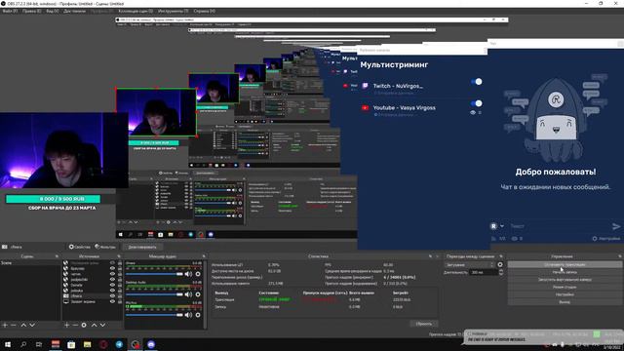The width and height of the screenshot is (624, 351).
Task: Open Windows taskbar search
Action: tap(23, 344)
